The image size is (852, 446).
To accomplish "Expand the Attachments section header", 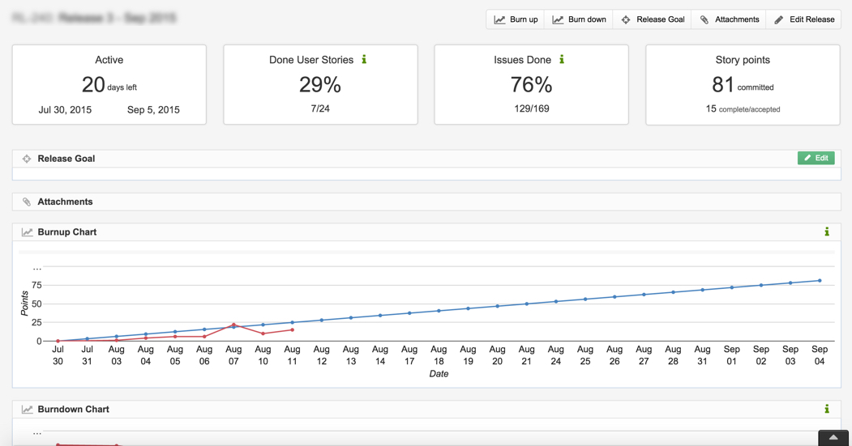I will pos(65,202).
